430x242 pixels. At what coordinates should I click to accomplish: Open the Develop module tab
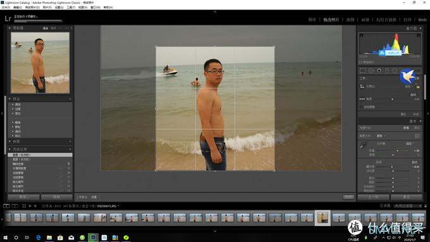click(331, 20)
